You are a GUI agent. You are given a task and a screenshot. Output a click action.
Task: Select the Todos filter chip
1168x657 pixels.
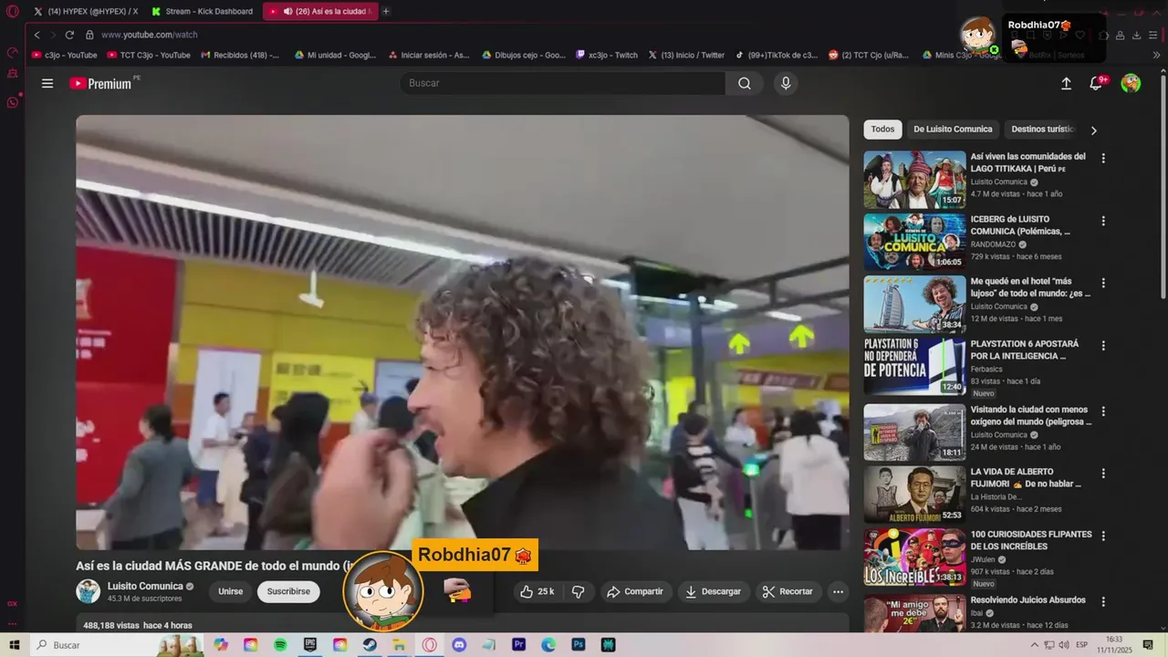(x=882, y=130)
